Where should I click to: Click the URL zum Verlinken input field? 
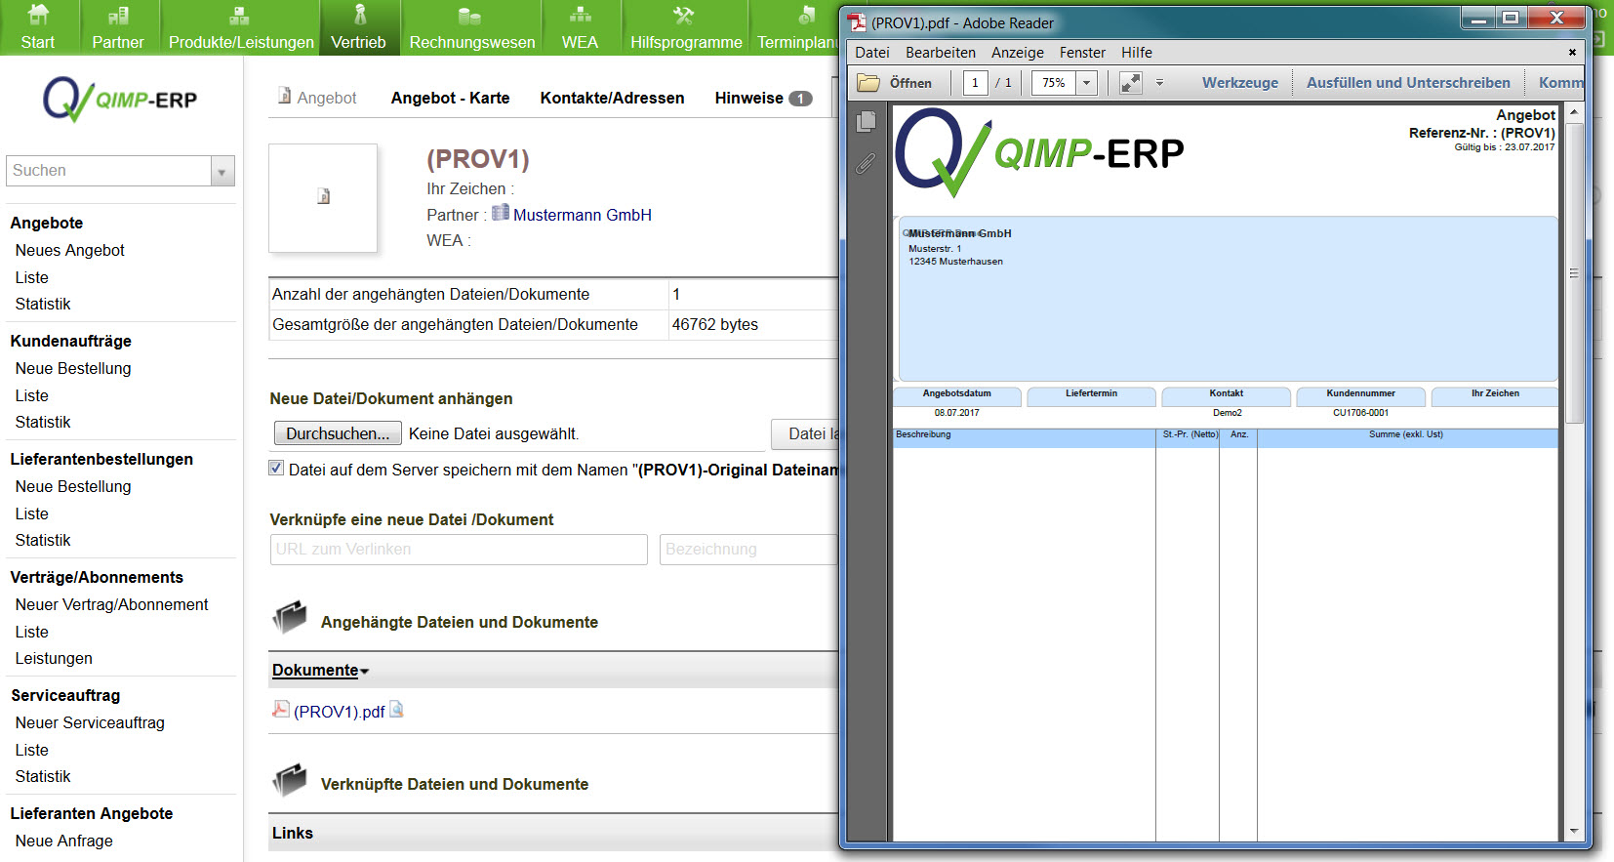click(459, 550)
